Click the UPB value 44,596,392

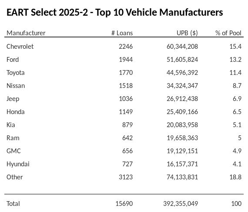tap(182, 73)
